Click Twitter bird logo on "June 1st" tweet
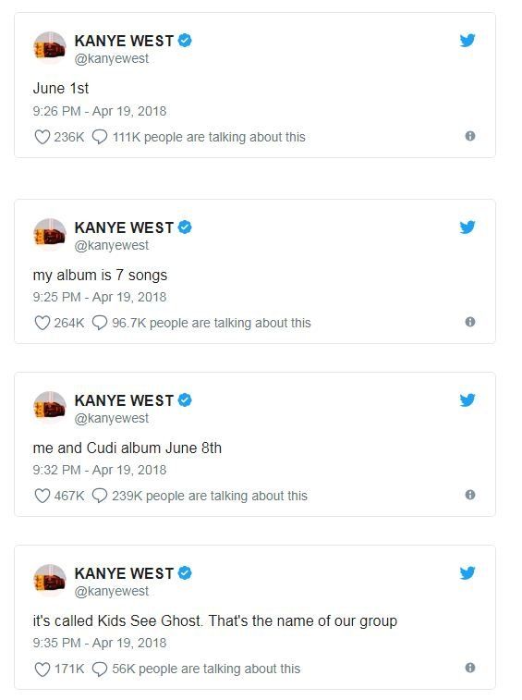The width and height of the screenshot is (522, 700). click(467, 40)
